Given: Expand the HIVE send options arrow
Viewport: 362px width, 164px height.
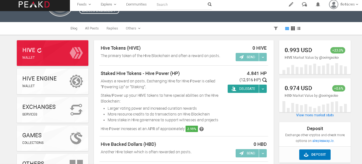Looking at the screenshot, I should pyautogui.click(x=263, y=57).
